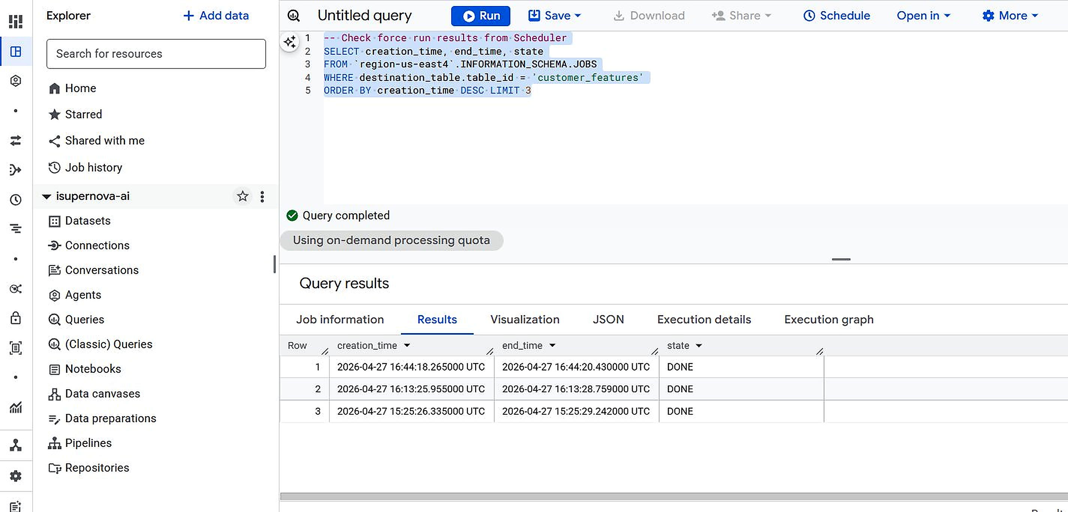The image size is (1068, 512).
Task: Open Pipelines item
Action: coord(79,443)
